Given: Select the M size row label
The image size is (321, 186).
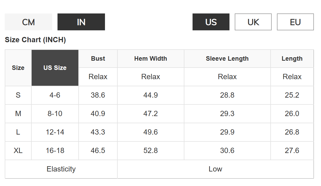Looking at the screenshot, I should coord(18,113).
